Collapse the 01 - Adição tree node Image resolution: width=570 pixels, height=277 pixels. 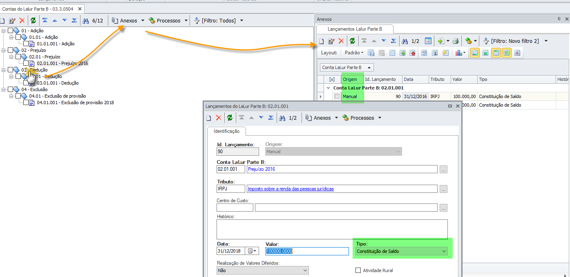[4, 31]
